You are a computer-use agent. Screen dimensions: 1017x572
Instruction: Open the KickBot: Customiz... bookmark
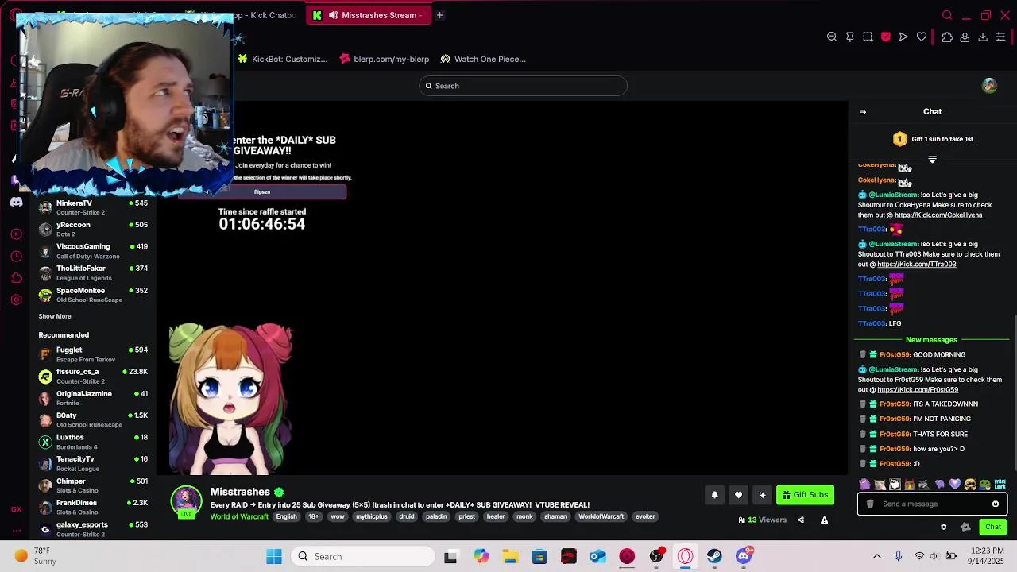coord(283,59)
